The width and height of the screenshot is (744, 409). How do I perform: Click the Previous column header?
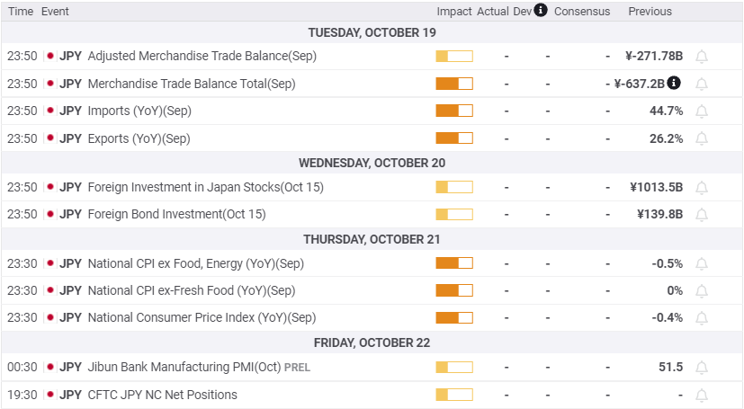point(650,12)
